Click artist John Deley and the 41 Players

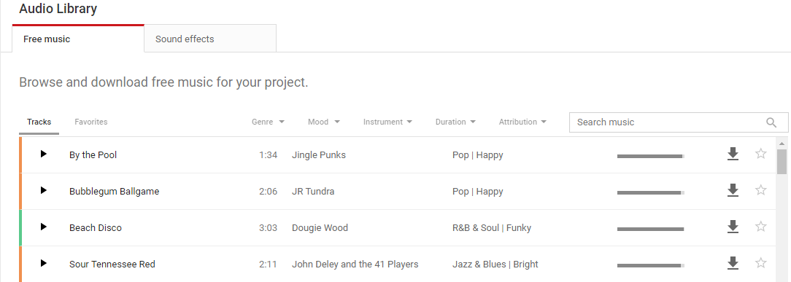tap(355, 264)
